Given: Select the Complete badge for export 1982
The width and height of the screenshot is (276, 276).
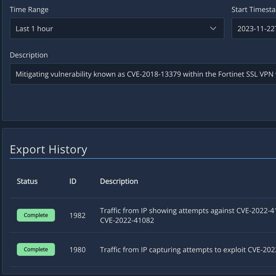Looking at the screenshot, I should pyautogui.click(x=36, y=215).
